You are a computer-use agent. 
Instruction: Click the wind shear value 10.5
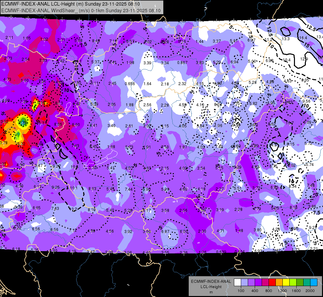point(74,167)
